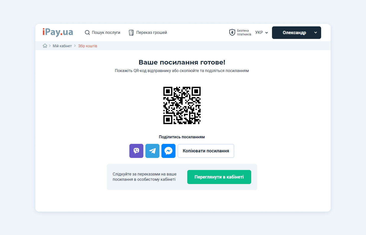This screenshot has height=235, width=366.
Task: Click the money transfer card icon
Action: pos(131,33)
